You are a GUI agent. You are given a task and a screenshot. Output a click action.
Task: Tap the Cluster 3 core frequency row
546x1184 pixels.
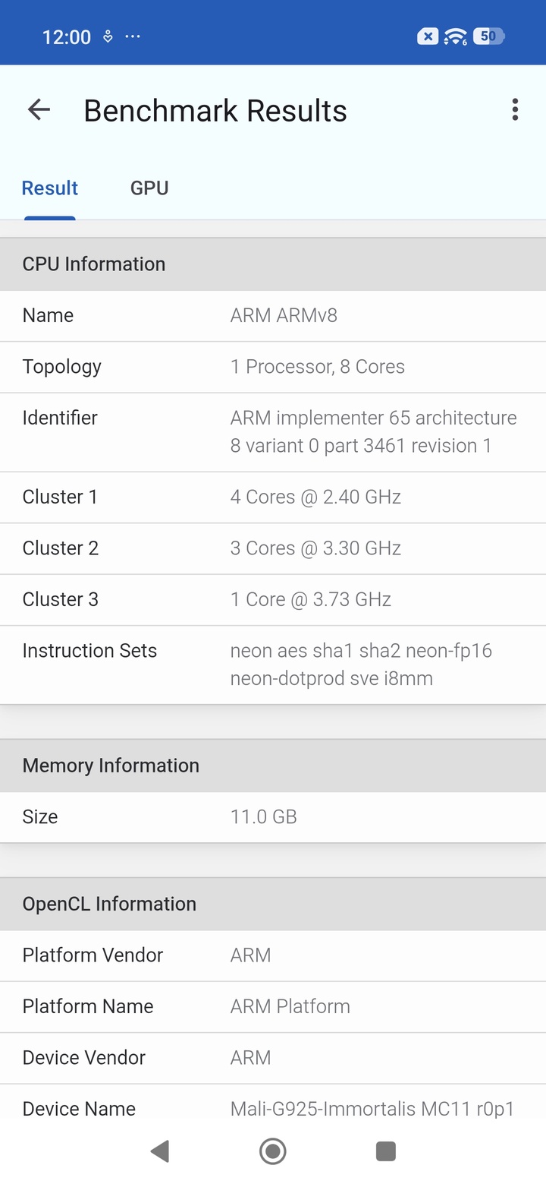(x=273, y=600)
